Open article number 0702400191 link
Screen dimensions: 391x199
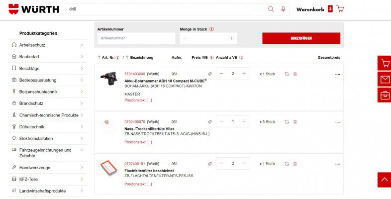tap(135, 164)
